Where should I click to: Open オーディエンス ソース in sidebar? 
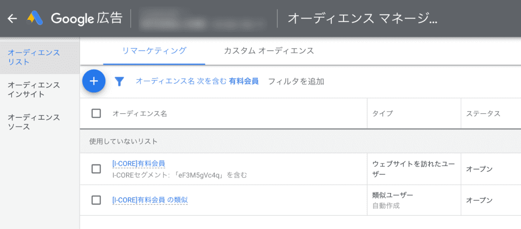click(34, 122)
